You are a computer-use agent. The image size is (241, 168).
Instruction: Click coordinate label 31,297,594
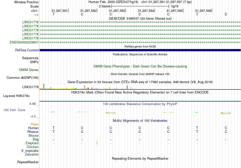point(146,11)
